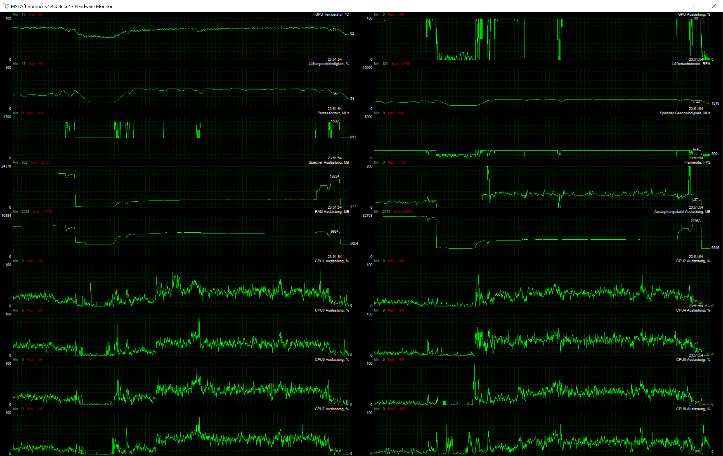The height and width of the screenshot is (456, 723).
Task: Click the Auslagerungsdatei Auslastung graph label
Action: 682,211
